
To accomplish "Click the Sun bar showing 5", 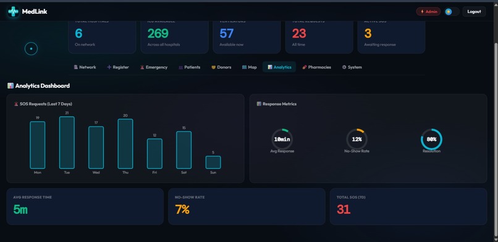I will click(x=213, y=162).
